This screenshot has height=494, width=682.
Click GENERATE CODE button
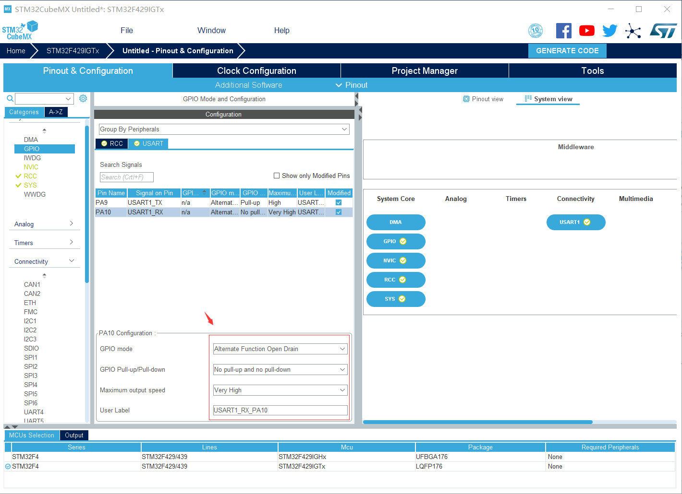[x=567, y=51]
